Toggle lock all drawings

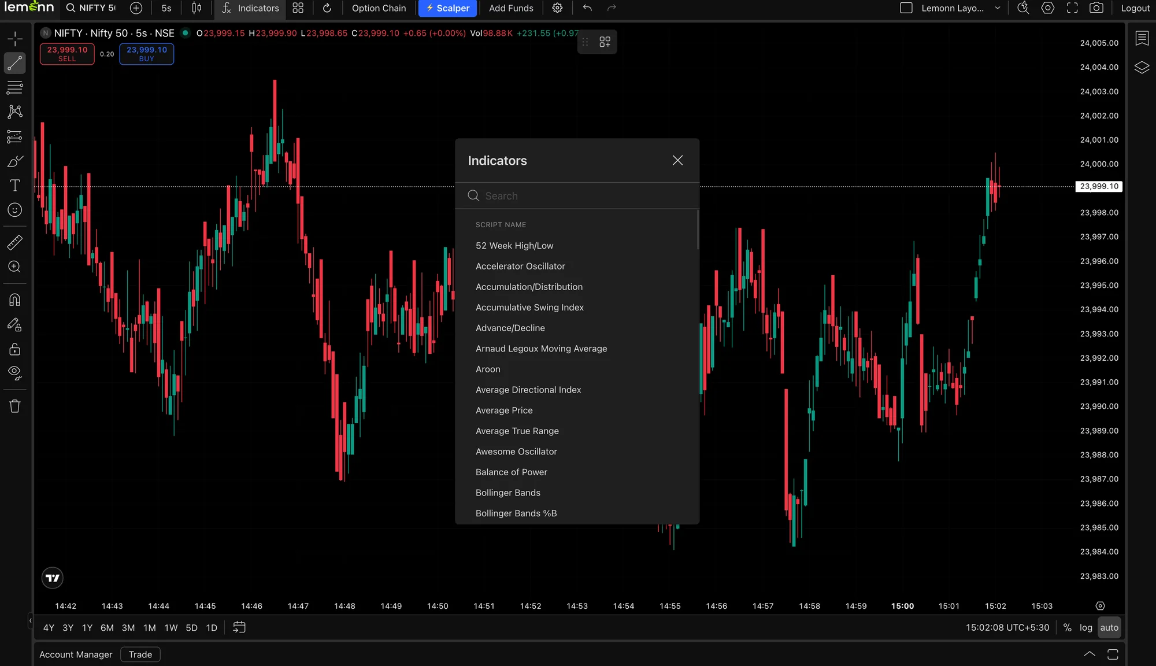15,349
